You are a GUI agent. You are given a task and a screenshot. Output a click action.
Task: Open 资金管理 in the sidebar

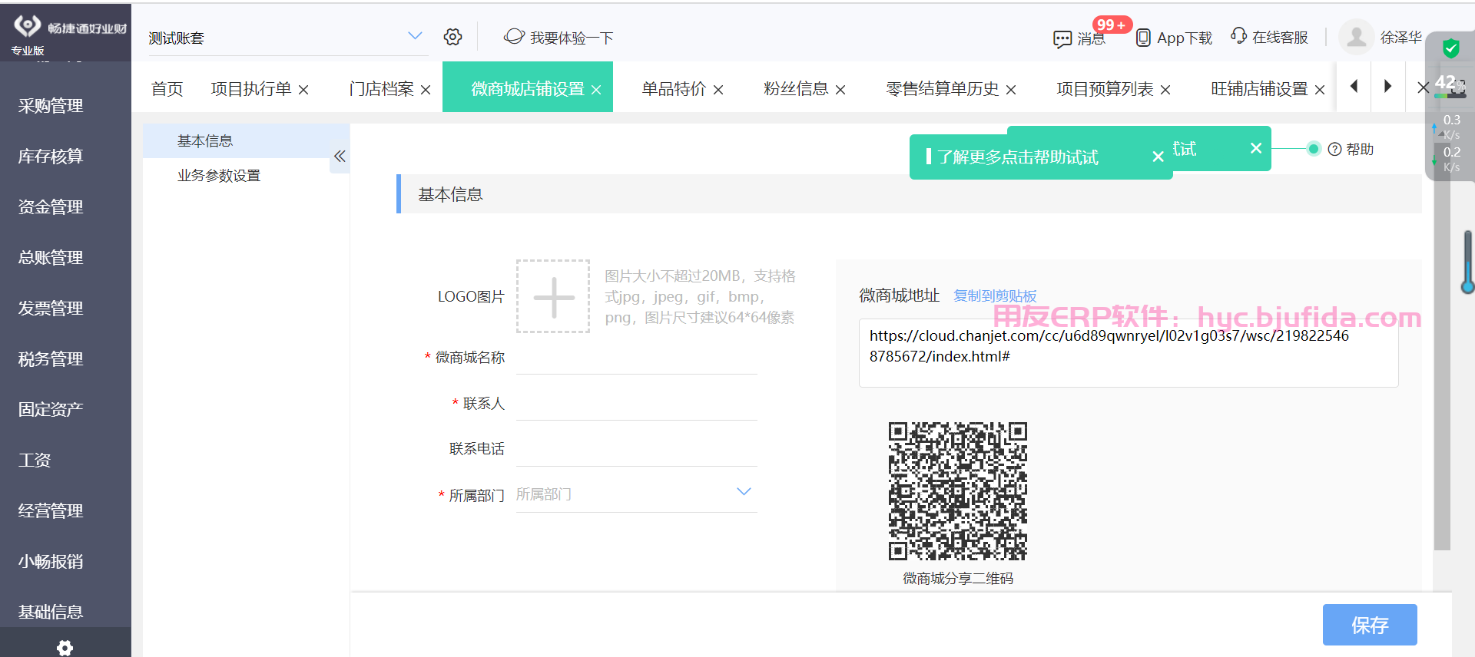51,207
